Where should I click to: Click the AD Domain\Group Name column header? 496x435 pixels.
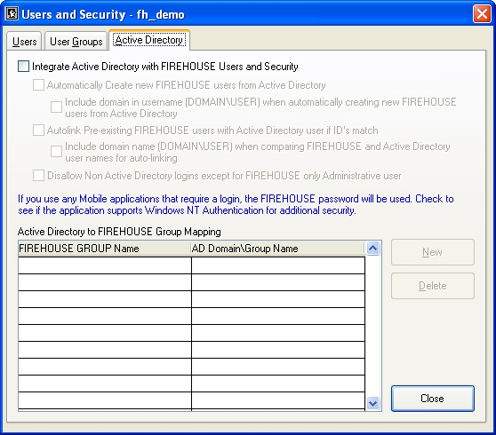(277, 249)
